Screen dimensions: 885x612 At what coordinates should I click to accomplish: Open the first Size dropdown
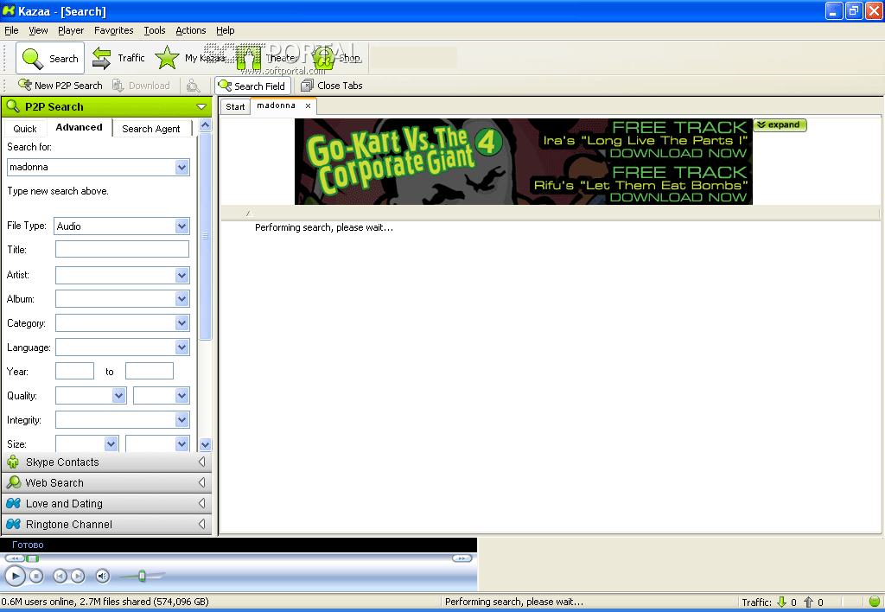point(111,443)
